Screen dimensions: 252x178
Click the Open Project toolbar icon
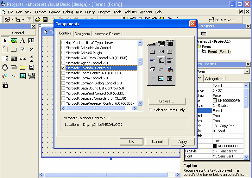[38, 20]
